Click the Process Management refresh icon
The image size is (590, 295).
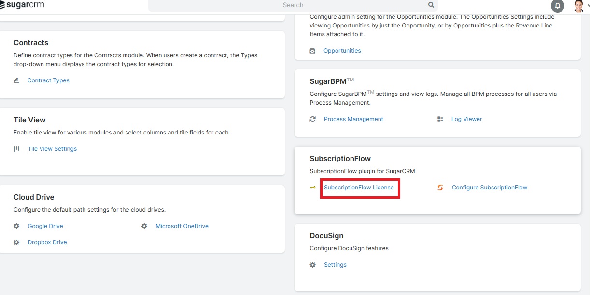pyautogui.click(x=312, y=119)
